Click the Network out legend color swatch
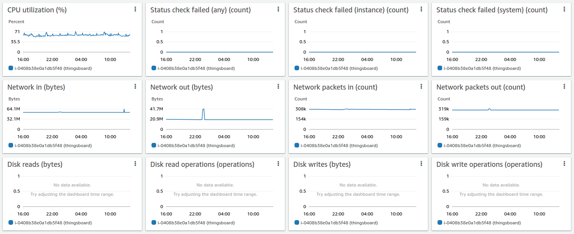 154,146
